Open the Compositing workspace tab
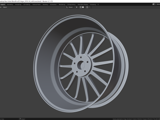Viewport: 160px width, 120px height. click(71, 5)
